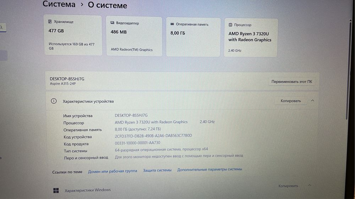Image resolution: width=355 pixels, height=199 pixels.
Task: Click the video adapter icon
Action: pyautogui.click(x=112, y=23)
